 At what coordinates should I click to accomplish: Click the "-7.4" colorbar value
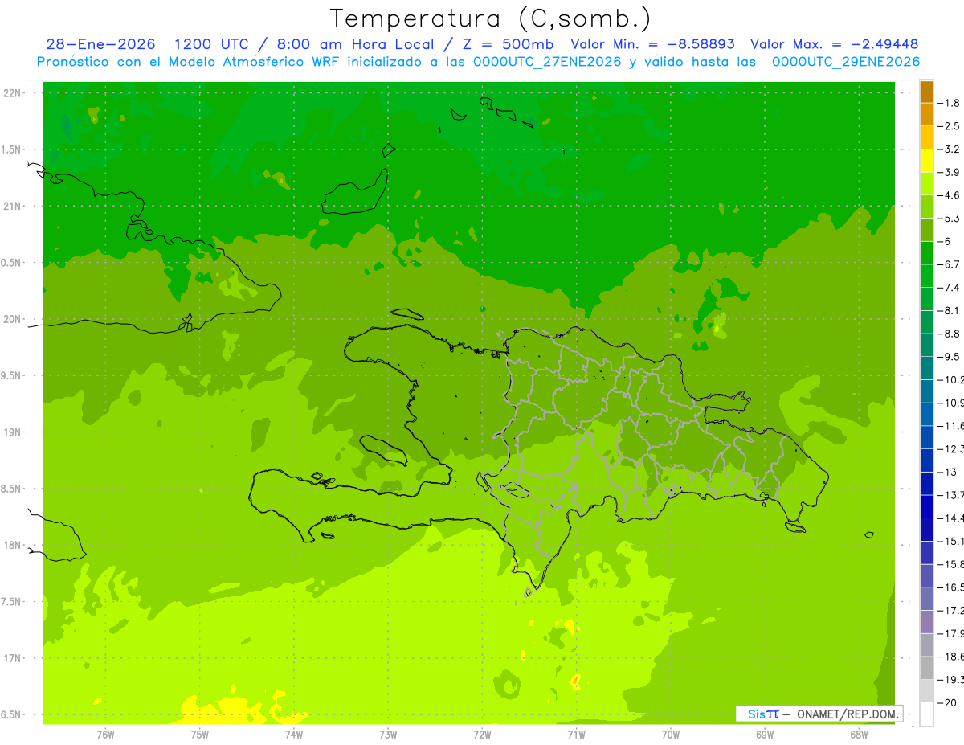(x=950, y=287)
